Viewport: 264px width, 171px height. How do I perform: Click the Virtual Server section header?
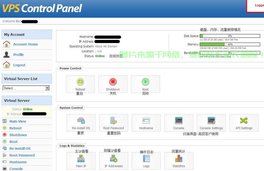[x=27, y=101]
